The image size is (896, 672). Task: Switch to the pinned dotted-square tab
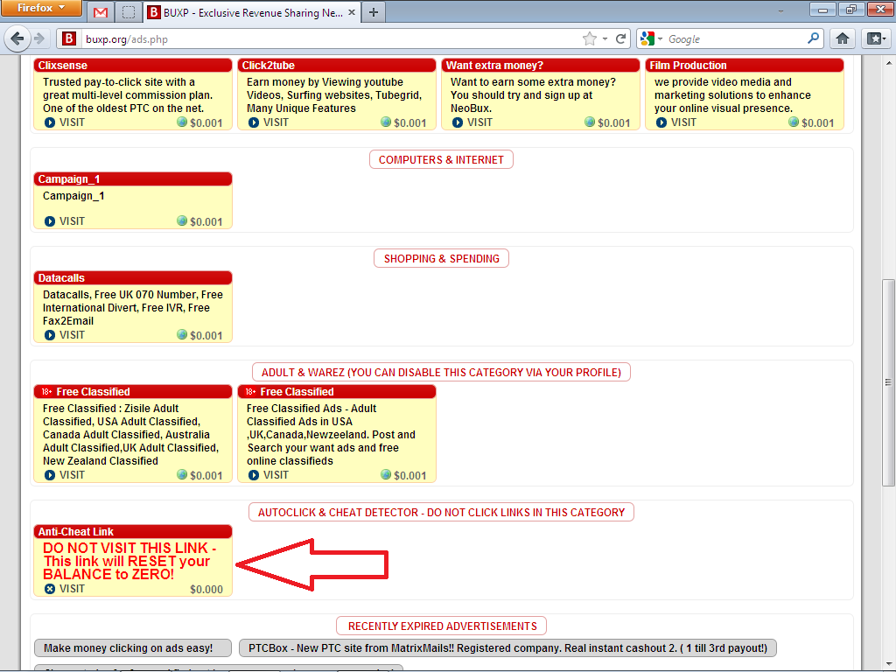coord(129,12)
